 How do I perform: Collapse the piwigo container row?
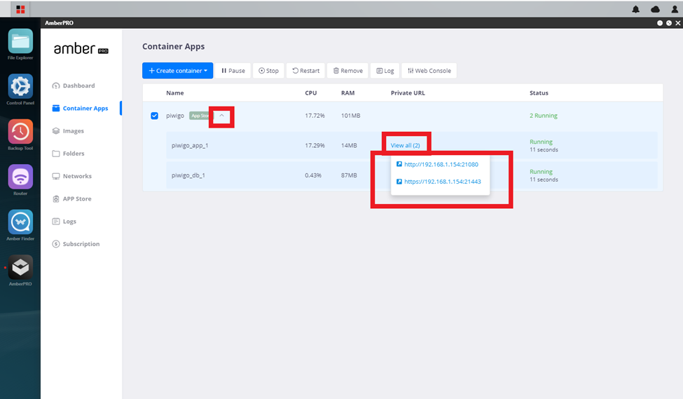(x=222, y=116)
